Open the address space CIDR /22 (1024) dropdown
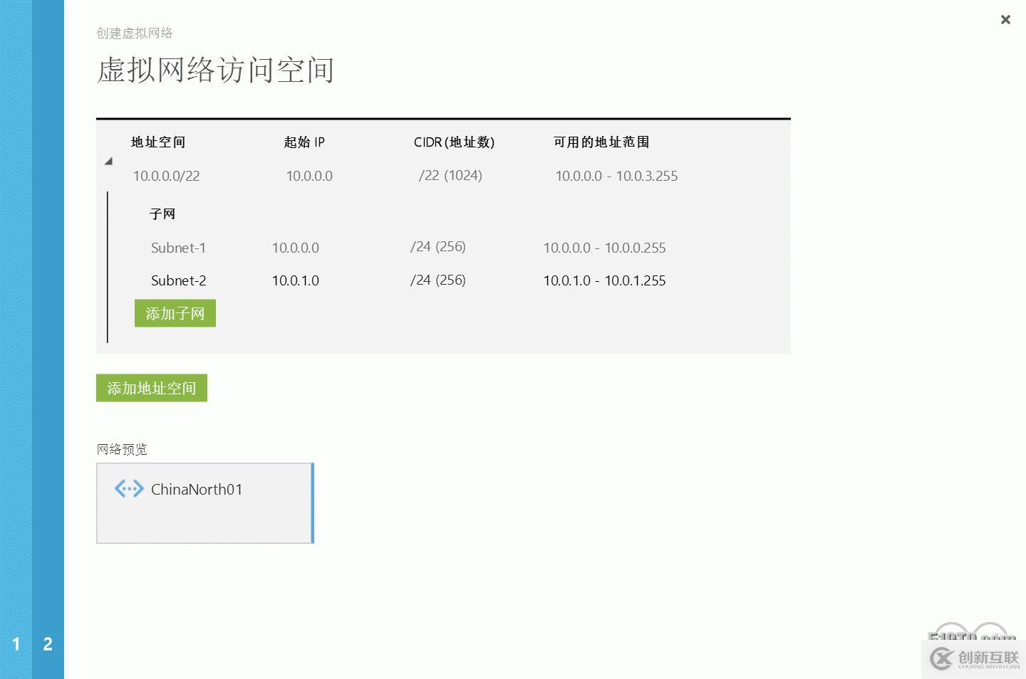The width and height of the screenshot is (1026, 679). tap(450, 176)
